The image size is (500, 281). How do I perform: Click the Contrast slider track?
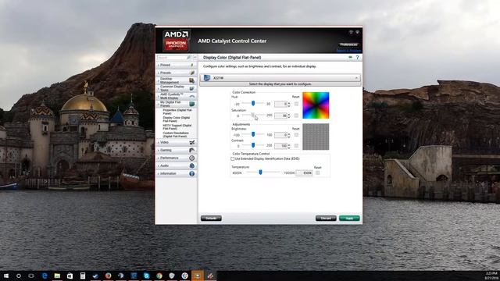coord(253,145)
